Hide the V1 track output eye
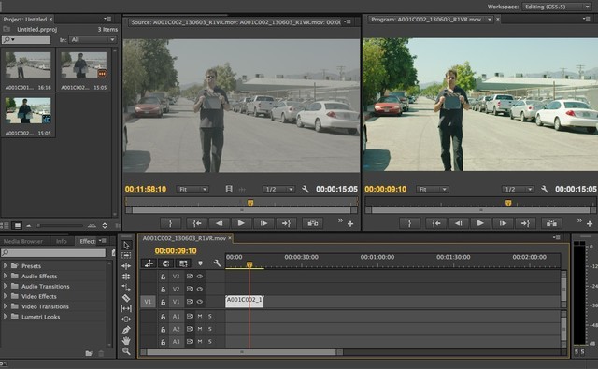Screen dimensions: 598x369 (x=200, y=302)
